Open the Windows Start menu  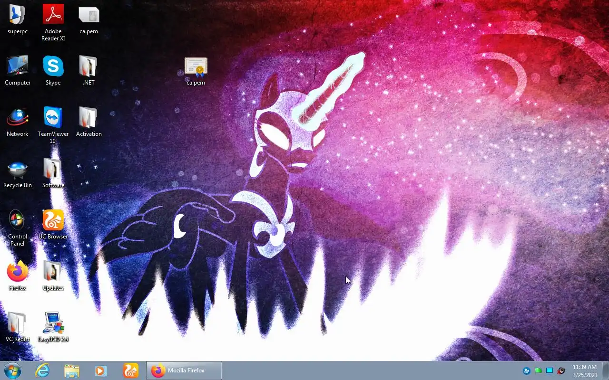click(13, 370)
